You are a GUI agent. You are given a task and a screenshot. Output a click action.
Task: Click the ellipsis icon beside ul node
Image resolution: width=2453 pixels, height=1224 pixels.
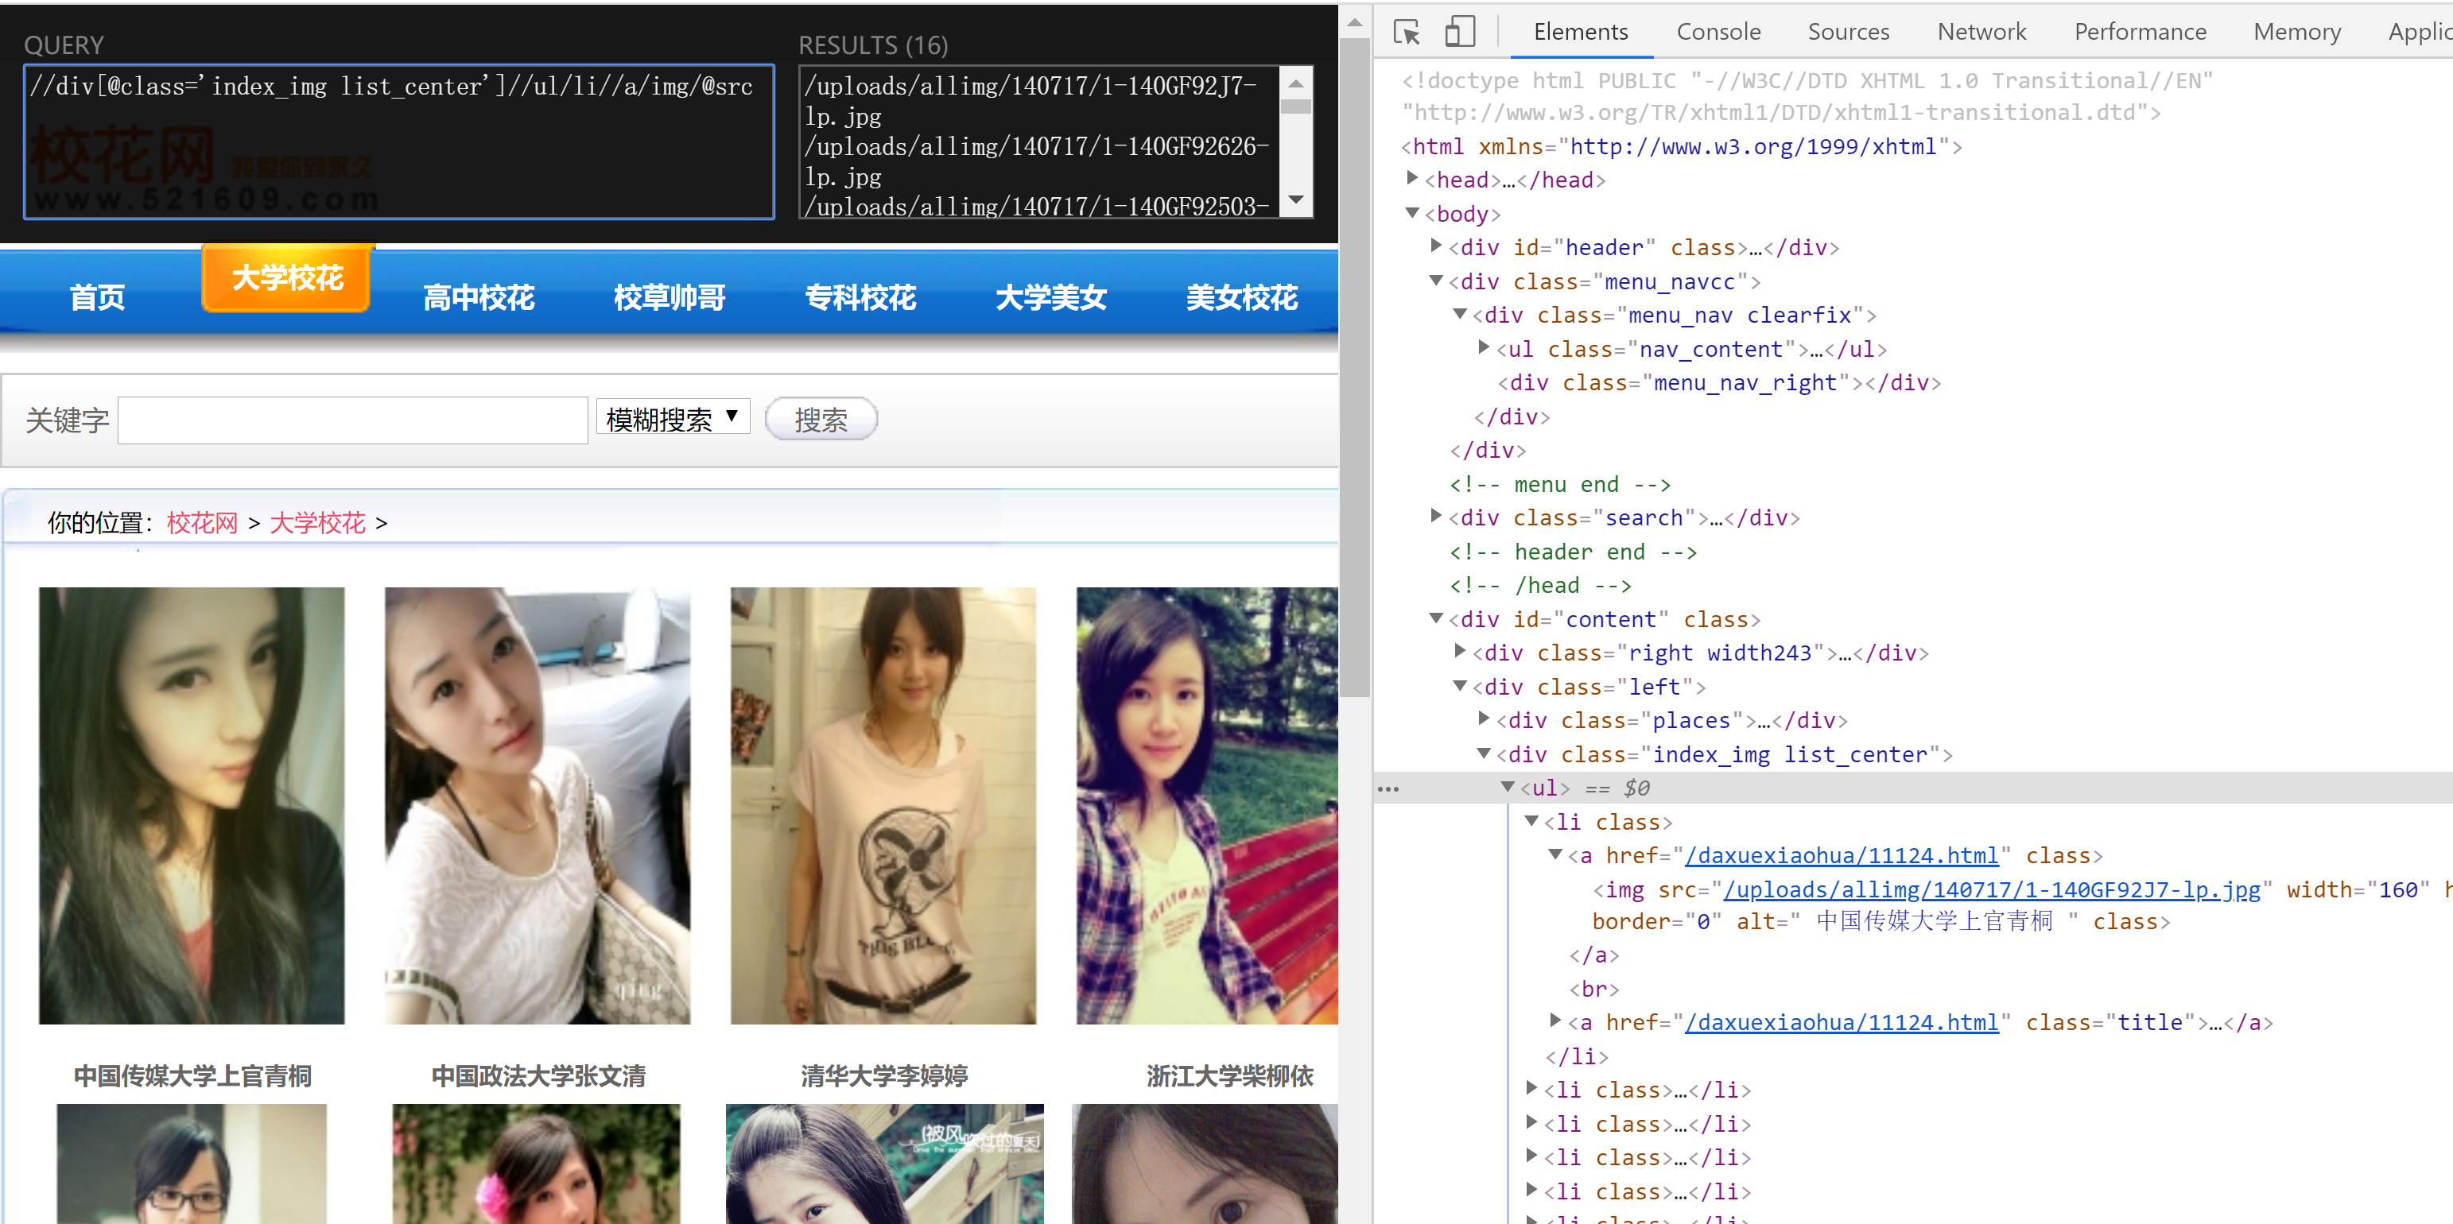[x=1388, y=789]
